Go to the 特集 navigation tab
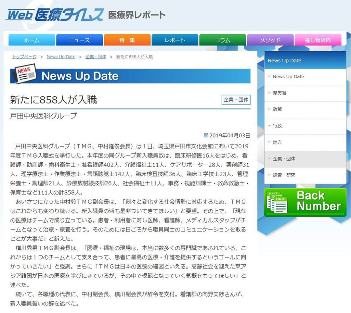 click(x=127, y=40)
